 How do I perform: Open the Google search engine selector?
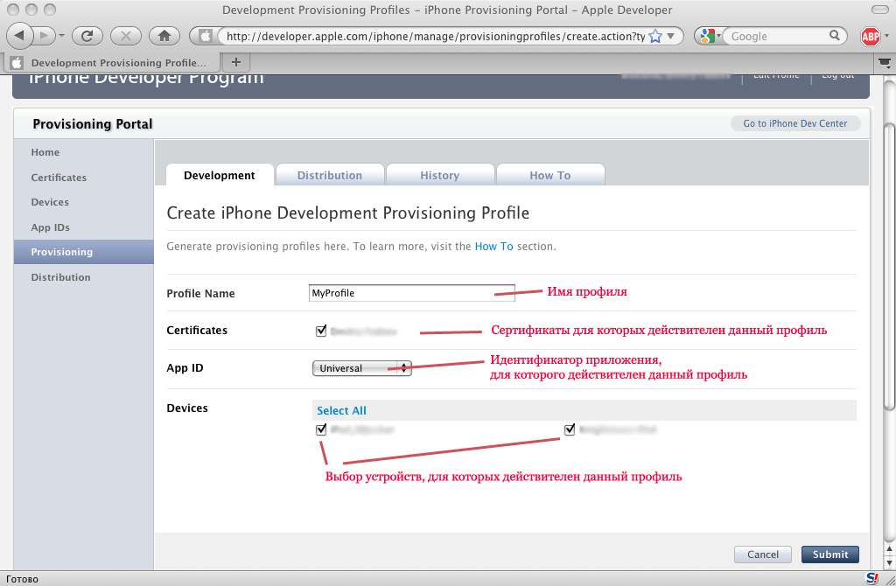tap(710, 36)
